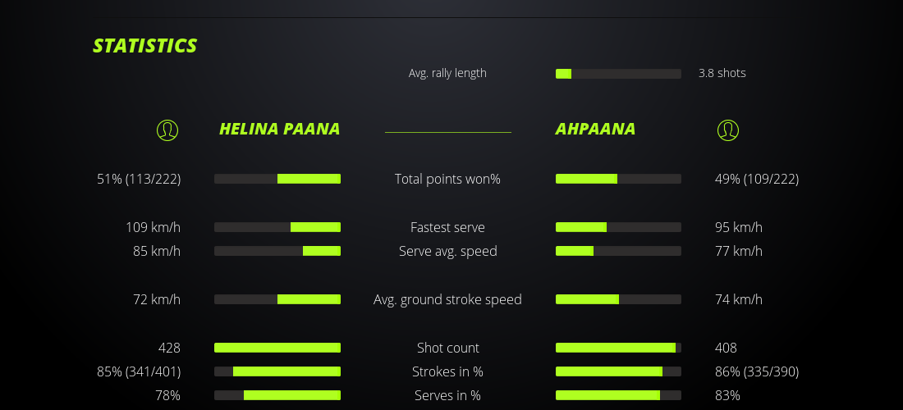The image size is (903, 410).
Task: Click Helina Paana's player profile icon
Action: pos(167,130)
